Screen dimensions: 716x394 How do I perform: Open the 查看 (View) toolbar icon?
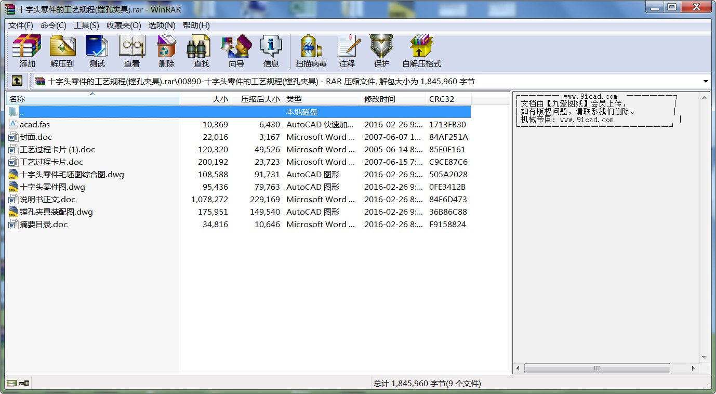click(131, 51)
